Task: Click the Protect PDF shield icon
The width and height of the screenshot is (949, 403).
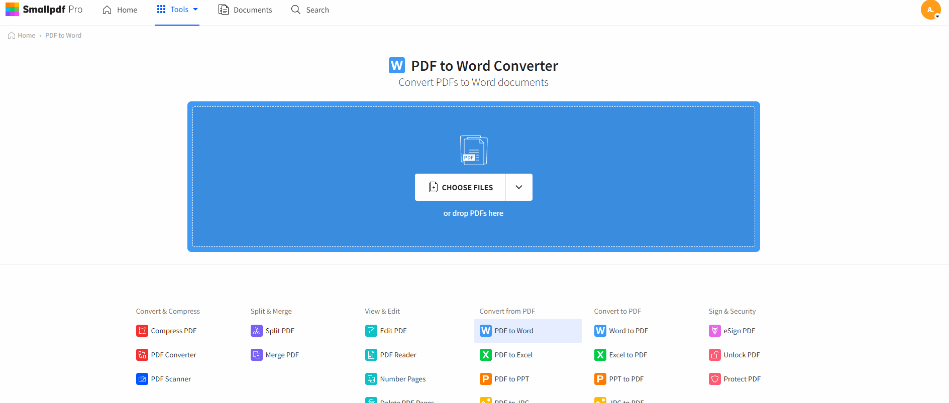Action: [715, 379]
